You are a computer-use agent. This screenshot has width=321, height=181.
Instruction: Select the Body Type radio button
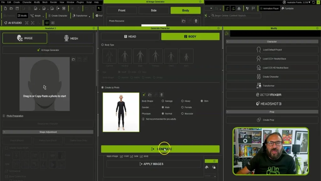(x=103, y=45)
